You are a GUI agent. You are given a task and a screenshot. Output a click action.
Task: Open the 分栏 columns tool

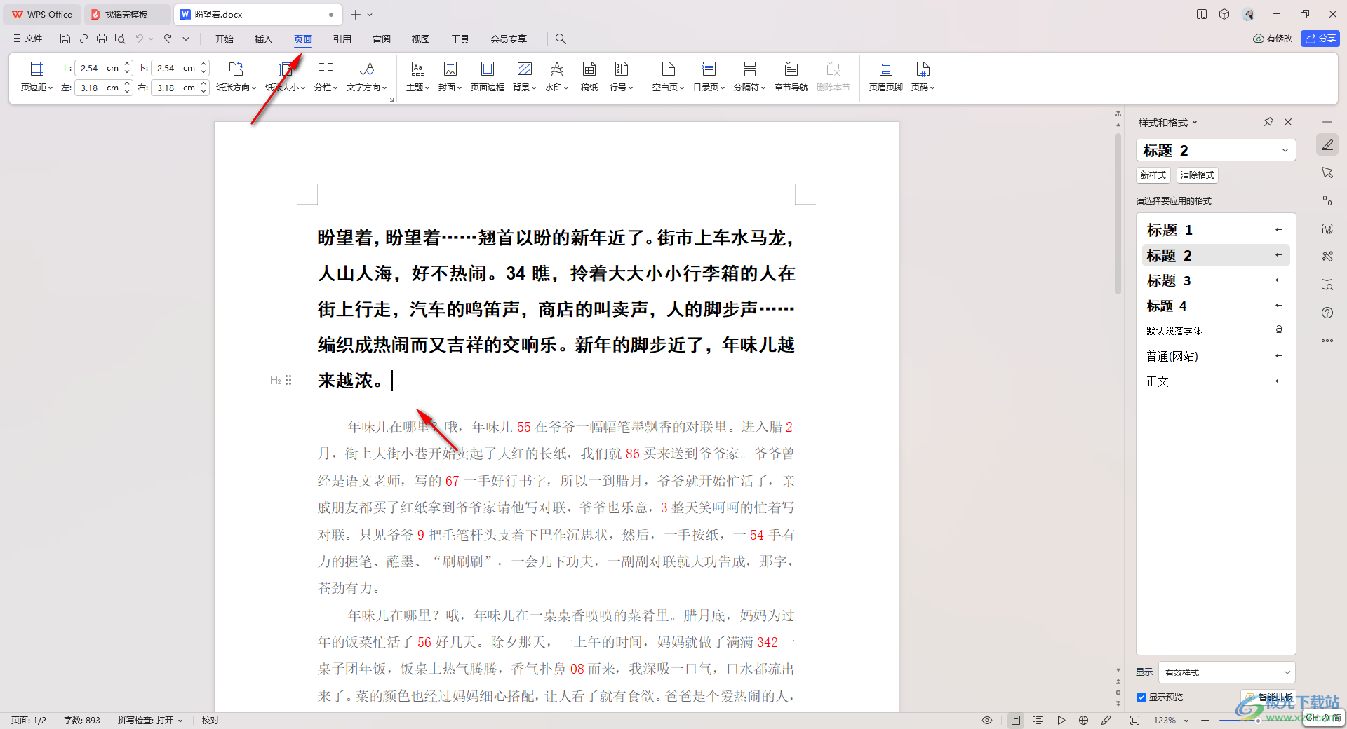click(x=326, y=76)
